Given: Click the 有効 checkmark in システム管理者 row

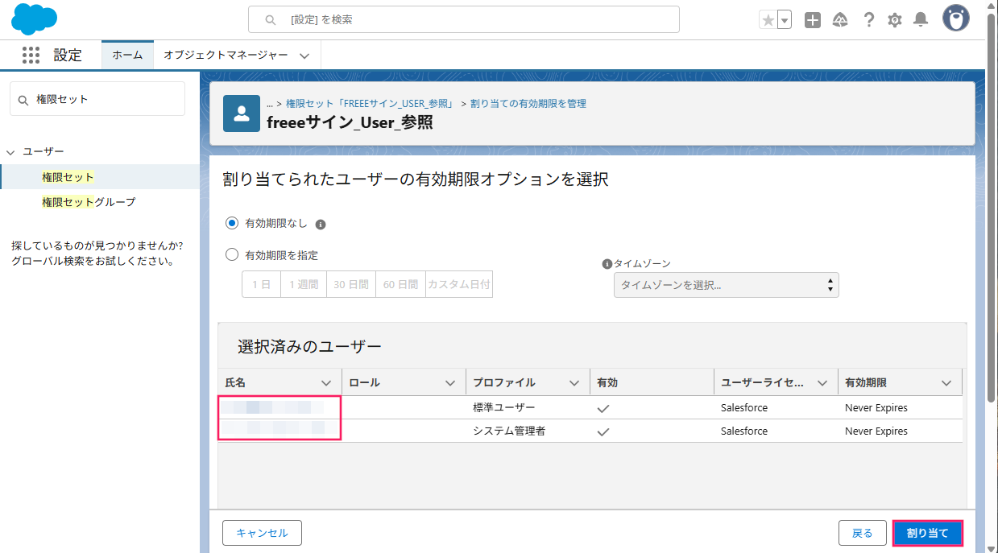Looking at the screenshot, I should tap(603, 431).
